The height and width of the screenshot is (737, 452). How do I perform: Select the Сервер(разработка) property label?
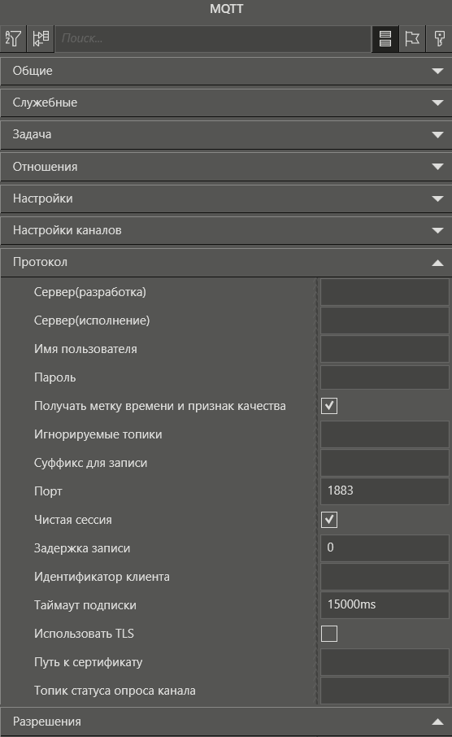click(x=89, y=292)
